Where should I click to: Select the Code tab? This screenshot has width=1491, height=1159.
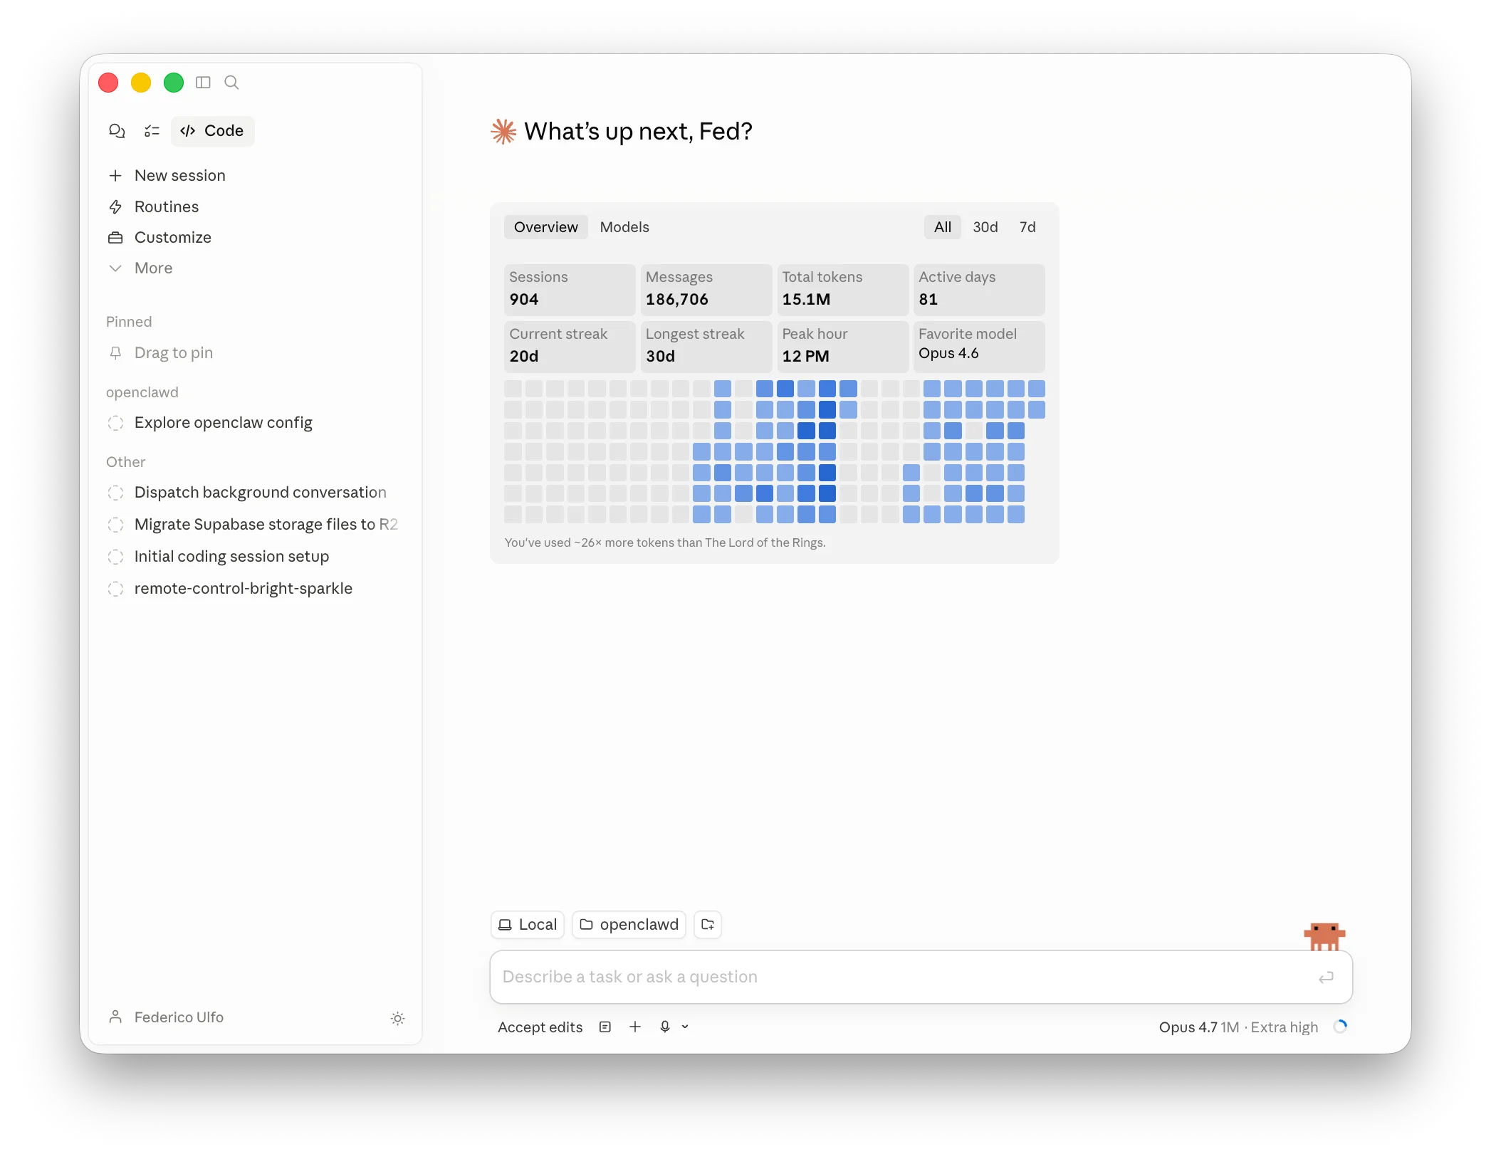coord(212,131)
